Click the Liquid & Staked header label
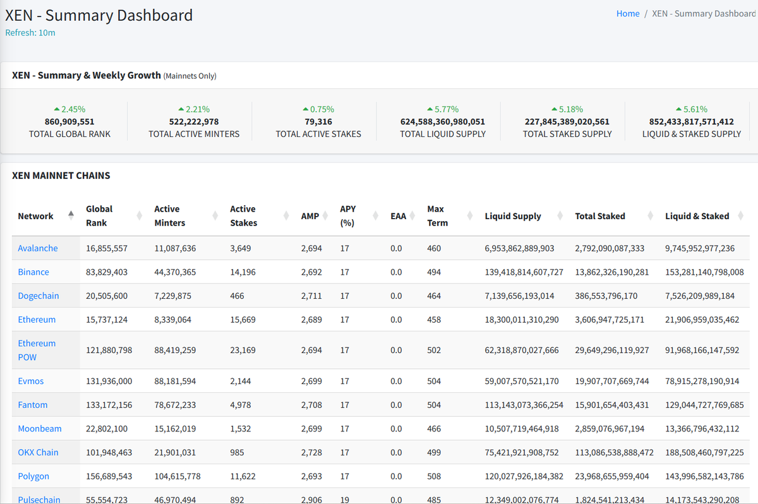758x504 pixels. coord(697,216)
